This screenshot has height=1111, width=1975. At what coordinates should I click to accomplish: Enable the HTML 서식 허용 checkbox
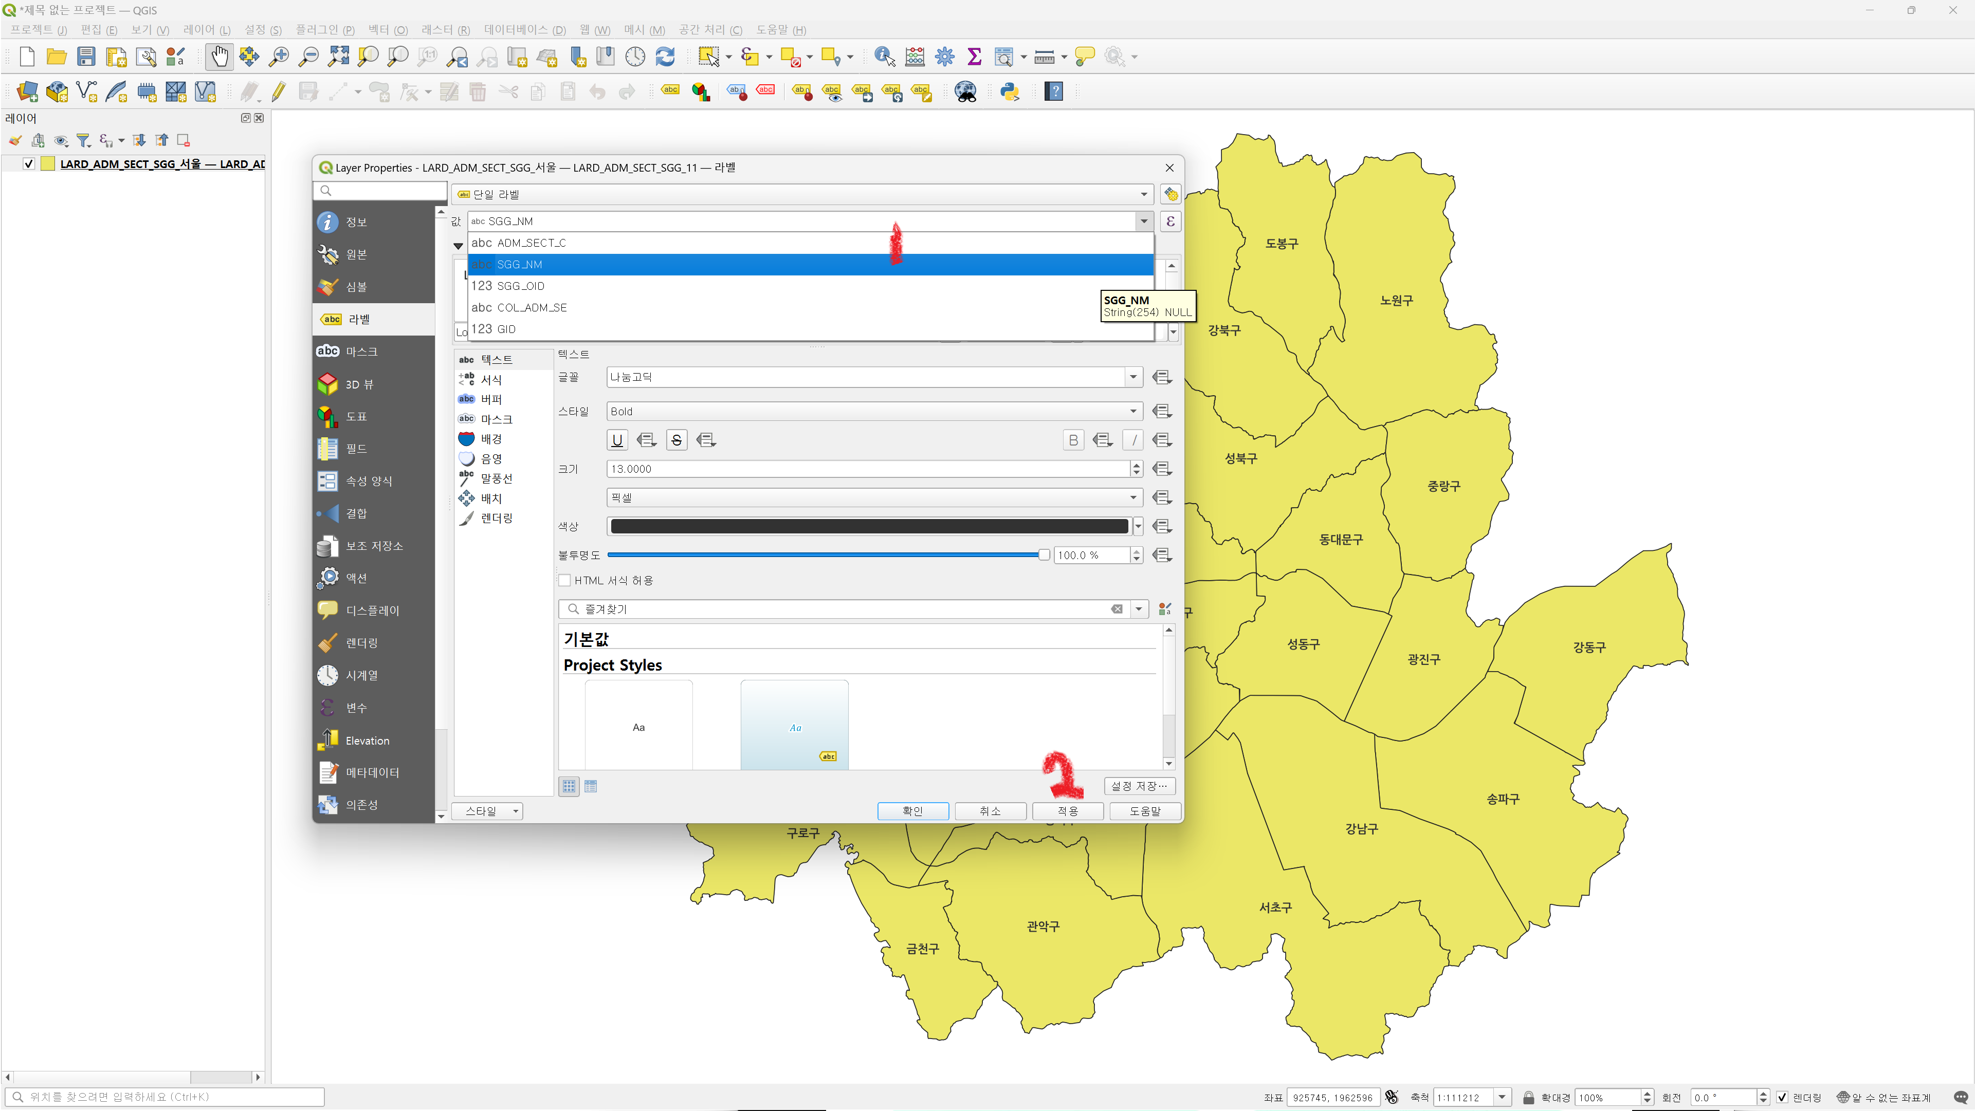click(x=565, y=580)
